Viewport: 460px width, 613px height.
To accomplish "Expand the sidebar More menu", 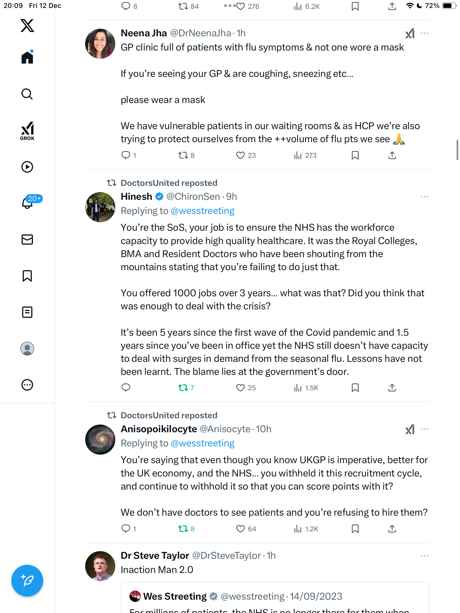I will pos(27,385).
